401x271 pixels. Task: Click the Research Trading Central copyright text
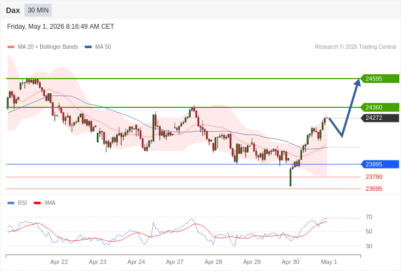pyautogui.click(x=355, y=47)
